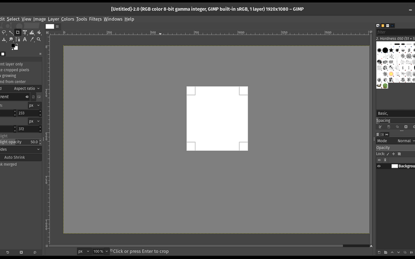Click the highlight opacity slider
415x259 pixels.
21,142
